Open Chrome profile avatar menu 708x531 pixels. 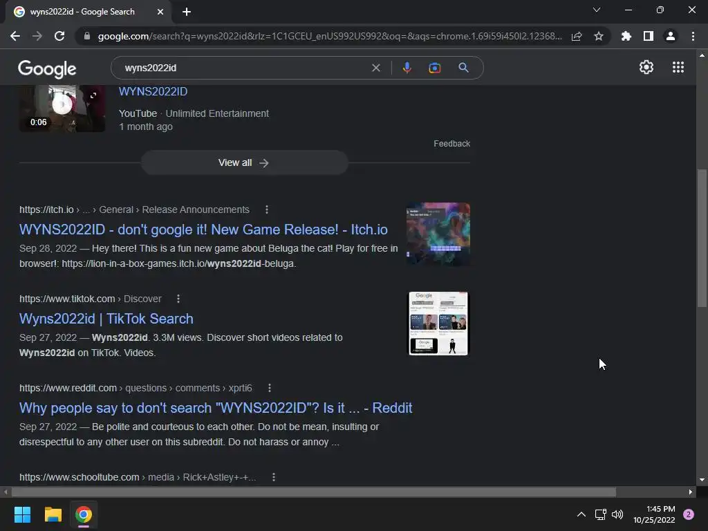coord(671,36)
